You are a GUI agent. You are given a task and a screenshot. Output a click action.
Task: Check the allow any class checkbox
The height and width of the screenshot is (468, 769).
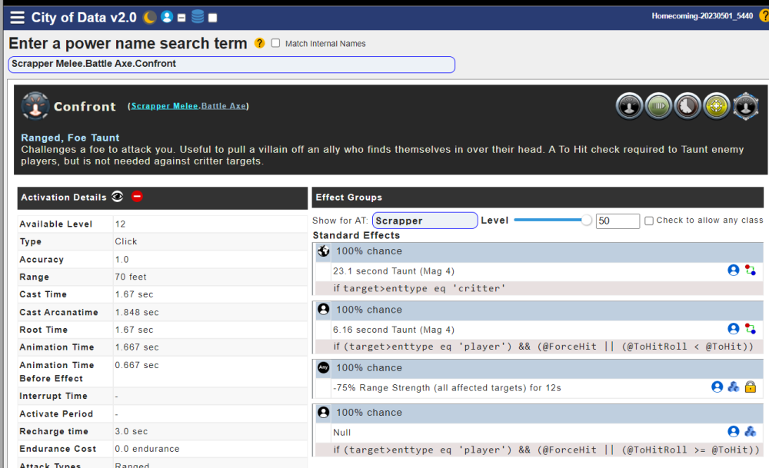coord(649,221)
